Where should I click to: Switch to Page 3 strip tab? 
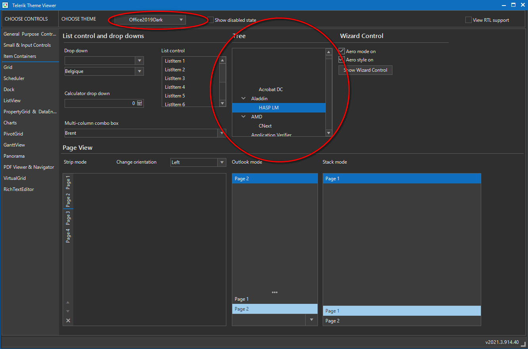click(68, 217)
